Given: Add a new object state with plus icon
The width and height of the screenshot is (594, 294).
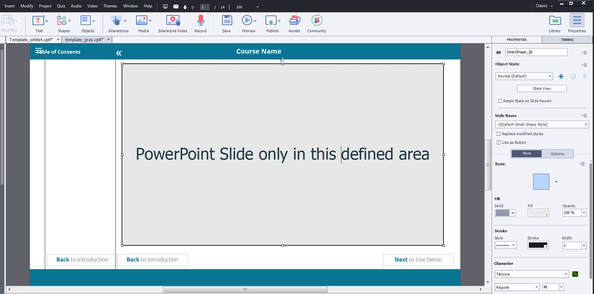Looking at the screenshot, I should pyautogui.click(x=561, y=76).
